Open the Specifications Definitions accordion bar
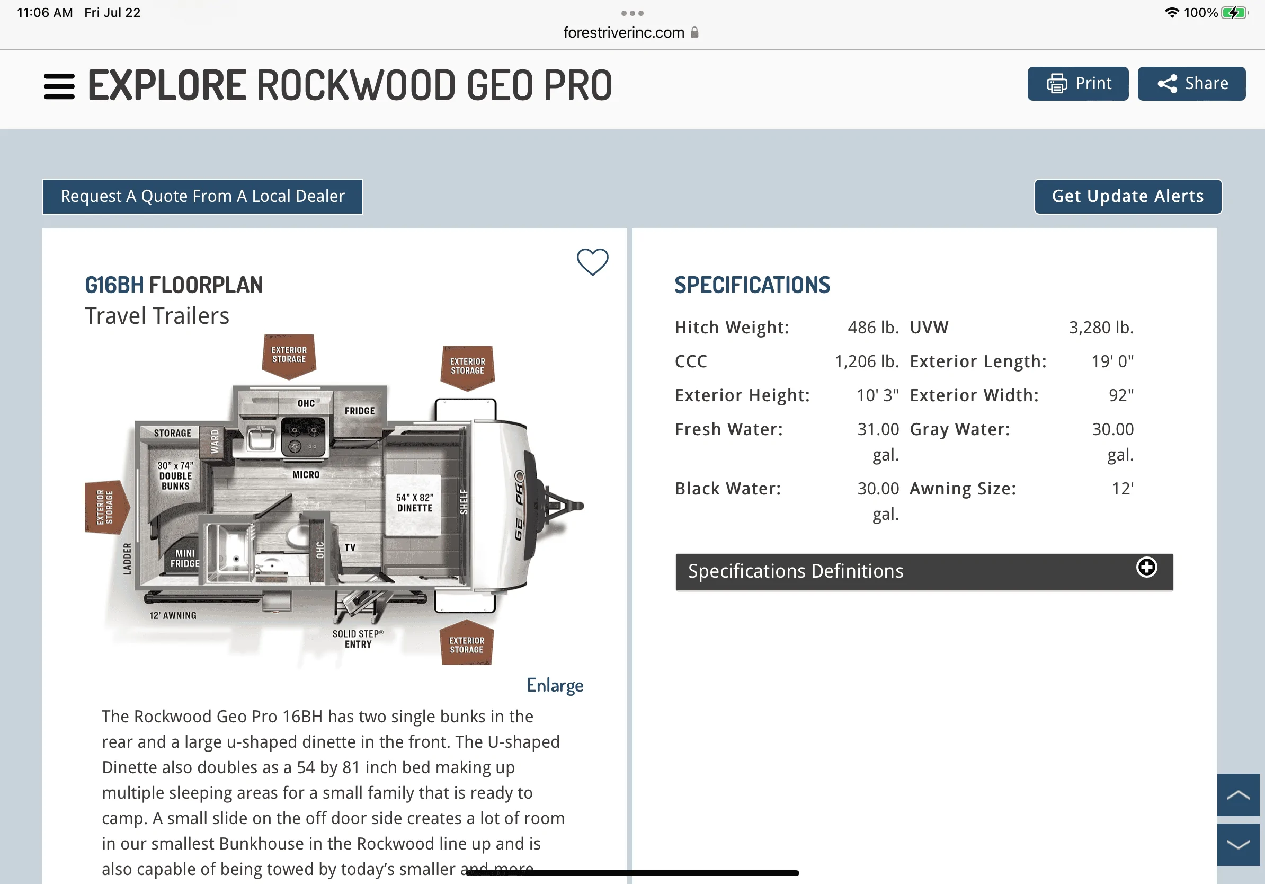The height and width of the screenshot is (884, 1265). coord(924,571)
